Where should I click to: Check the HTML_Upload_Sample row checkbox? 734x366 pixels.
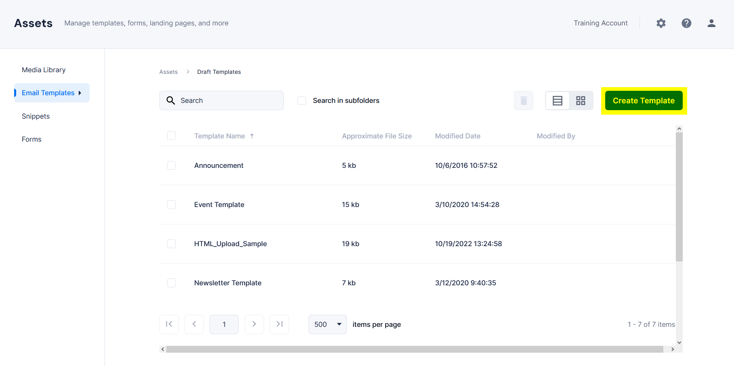[171, 244]
